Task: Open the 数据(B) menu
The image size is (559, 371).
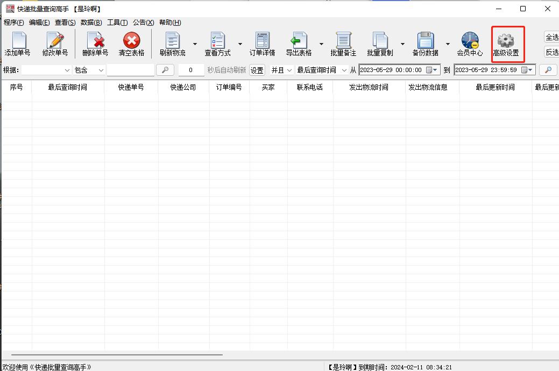Action: [91, 23]
